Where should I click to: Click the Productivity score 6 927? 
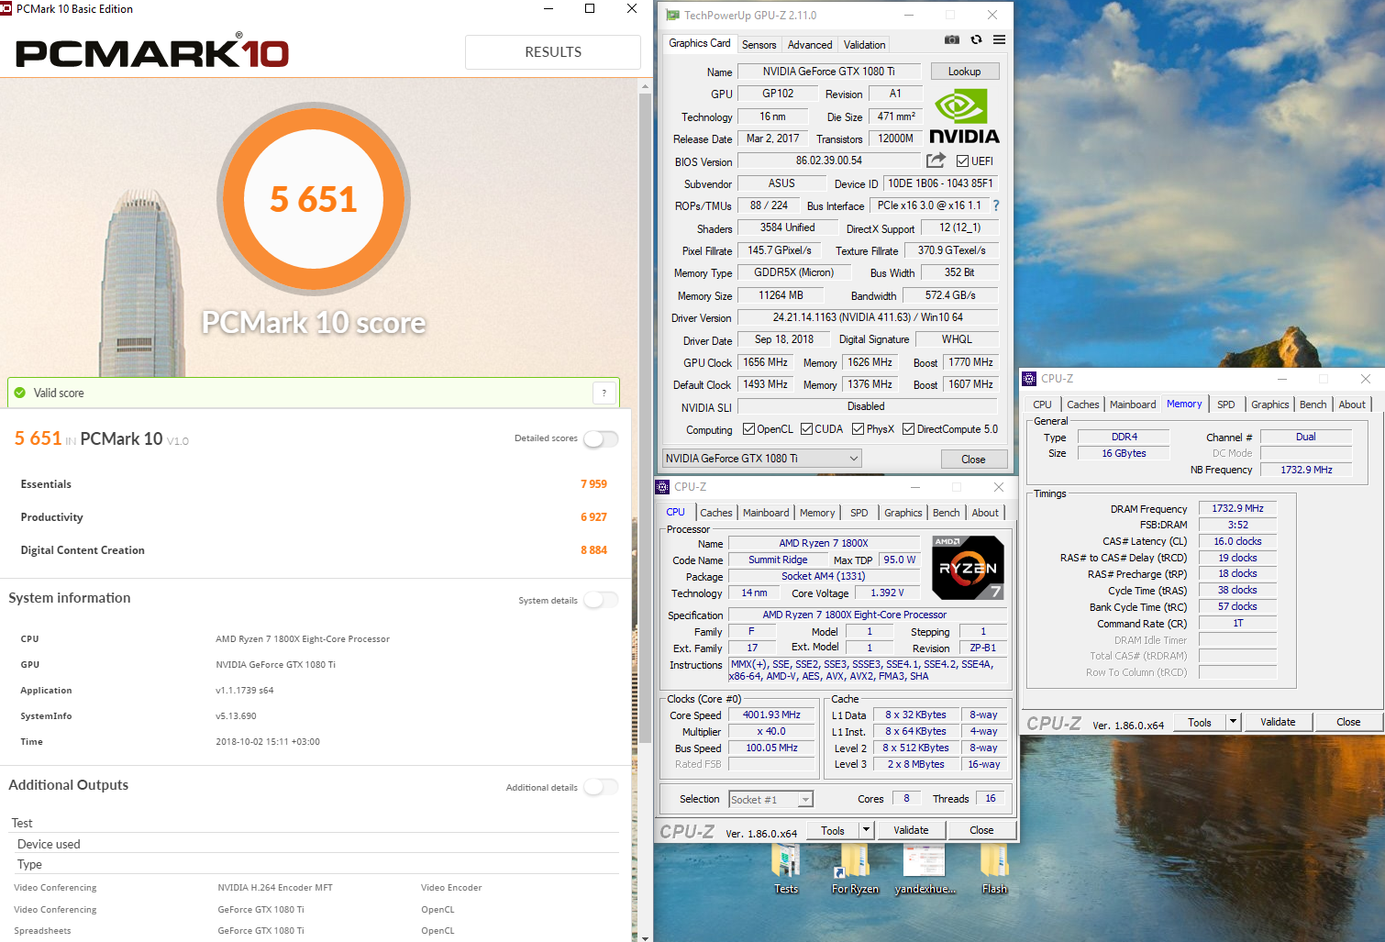click(x=593, y=517)
